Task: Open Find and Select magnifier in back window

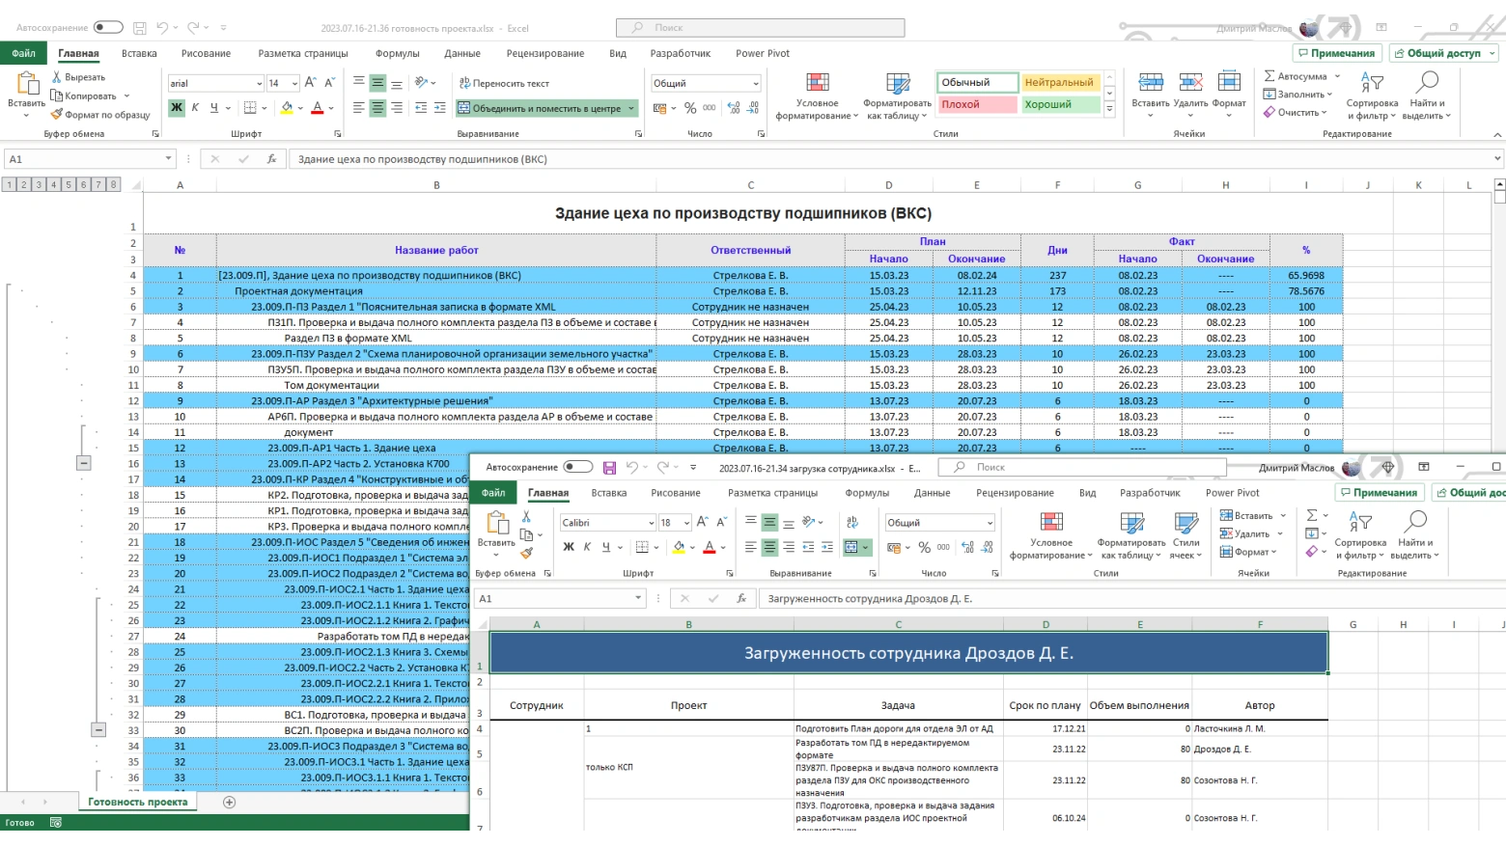Action: click(x=1428, y=82)
